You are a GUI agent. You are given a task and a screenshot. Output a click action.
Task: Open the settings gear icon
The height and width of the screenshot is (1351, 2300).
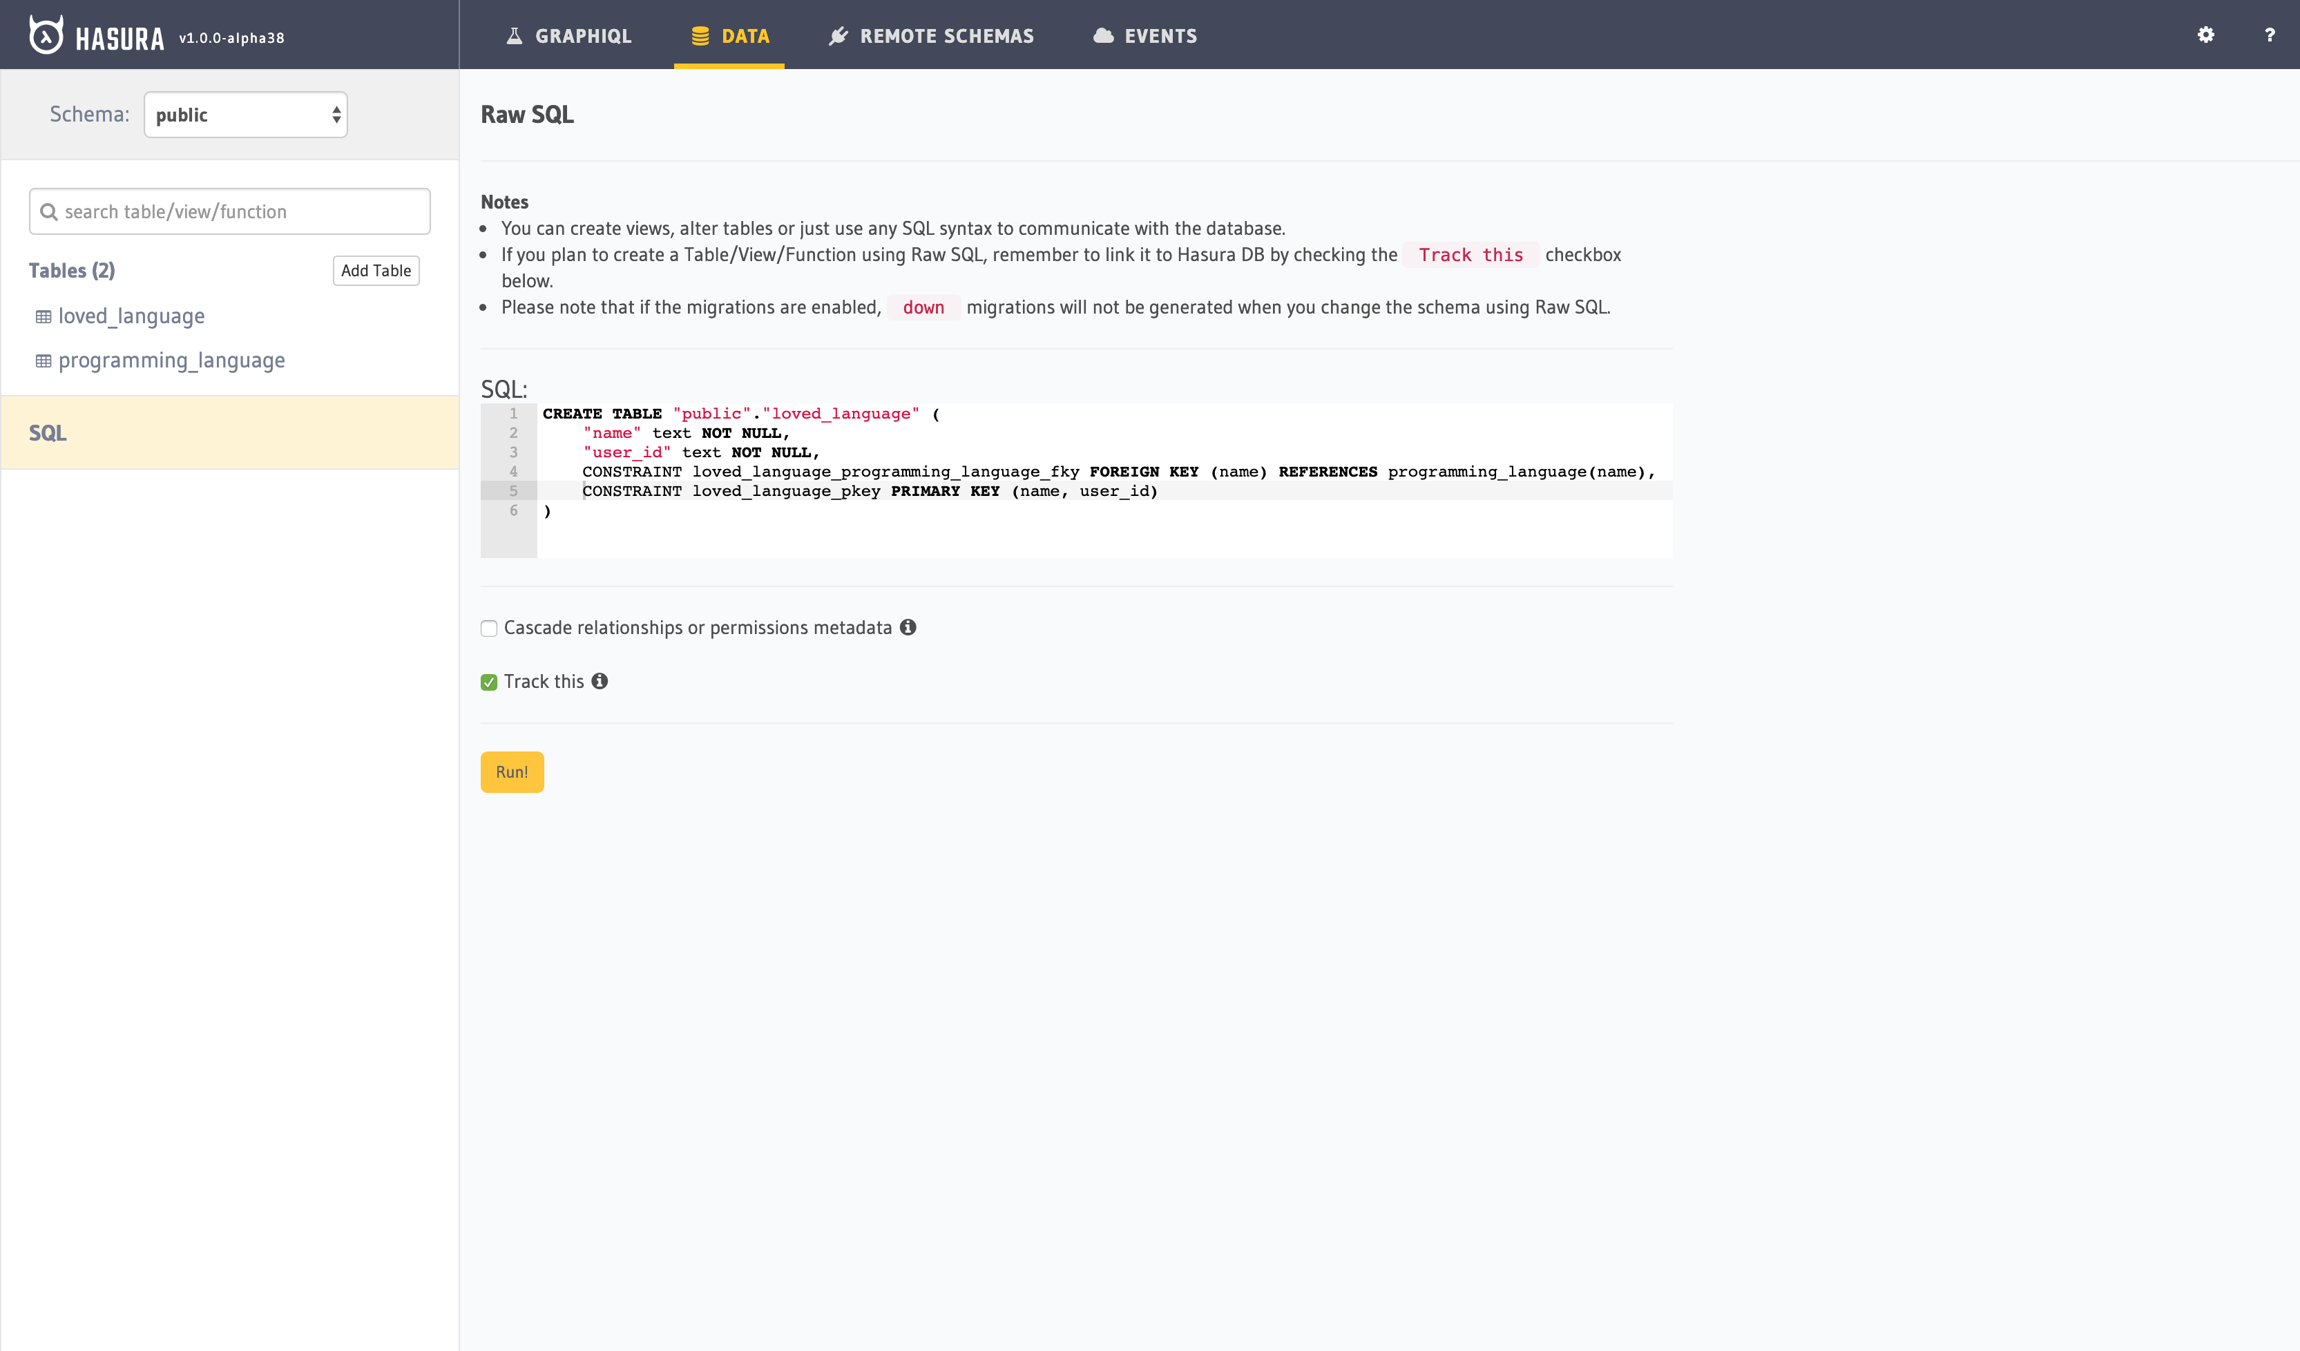[2205, 36]
